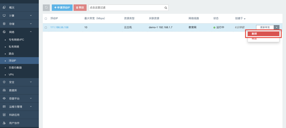Click the 运行中 status cell

219,27
